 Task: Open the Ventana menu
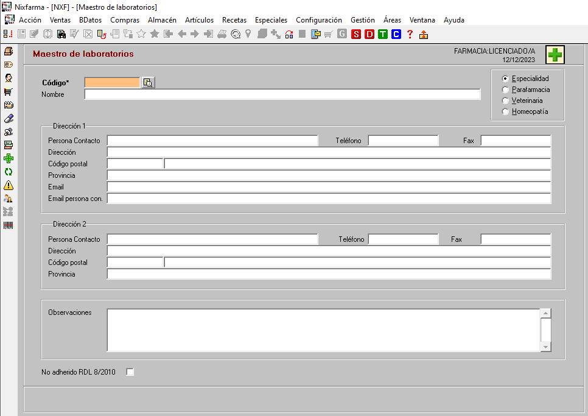[422, 20]
